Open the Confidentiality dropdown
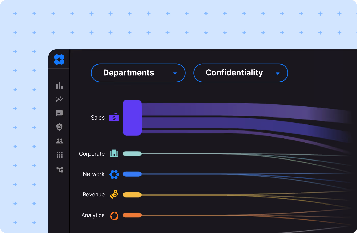This screenshot has height=233, width=357. click(240, 73)
